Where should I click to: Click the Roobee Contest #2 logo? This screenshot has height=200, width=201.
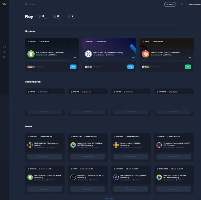pos(159,177)
